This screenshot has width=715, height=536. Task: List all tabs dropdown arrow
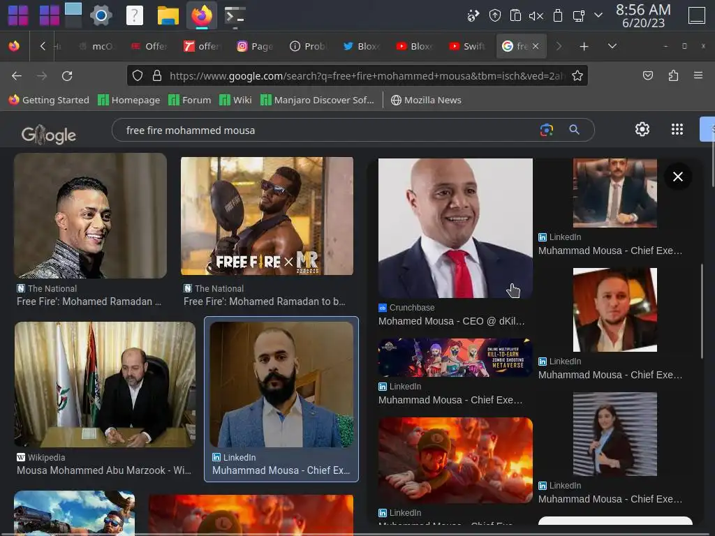click(612, 46)
